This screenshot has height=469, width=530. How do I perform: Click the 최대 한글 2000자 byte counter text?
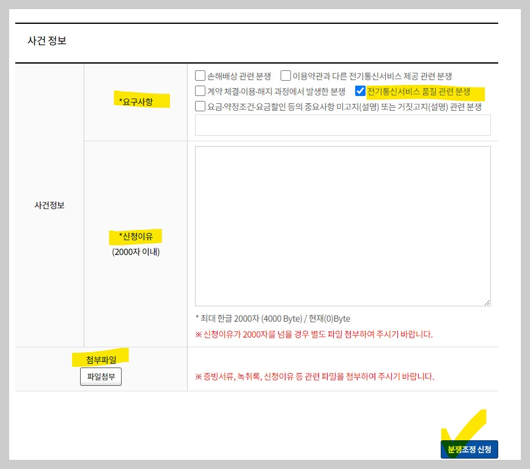(273, 319)
